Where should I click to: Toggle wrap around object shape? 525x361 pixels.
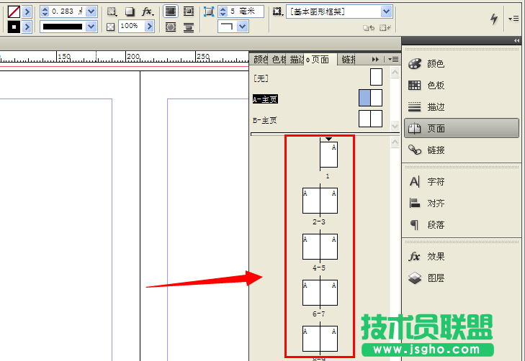pyautogui.click(x=171, y=27)
